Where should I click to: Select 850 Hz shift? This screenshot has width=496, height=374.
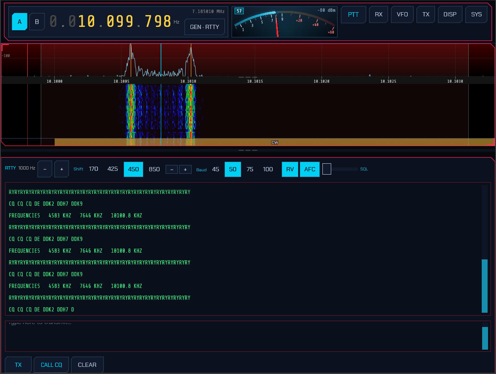point(154,169)
